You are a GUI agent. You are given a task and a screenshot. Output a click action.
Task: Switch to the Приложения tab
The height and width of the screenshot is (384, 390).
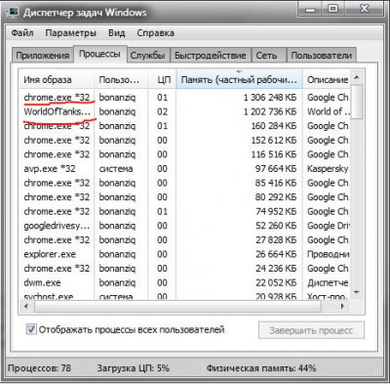click(43, 56)
